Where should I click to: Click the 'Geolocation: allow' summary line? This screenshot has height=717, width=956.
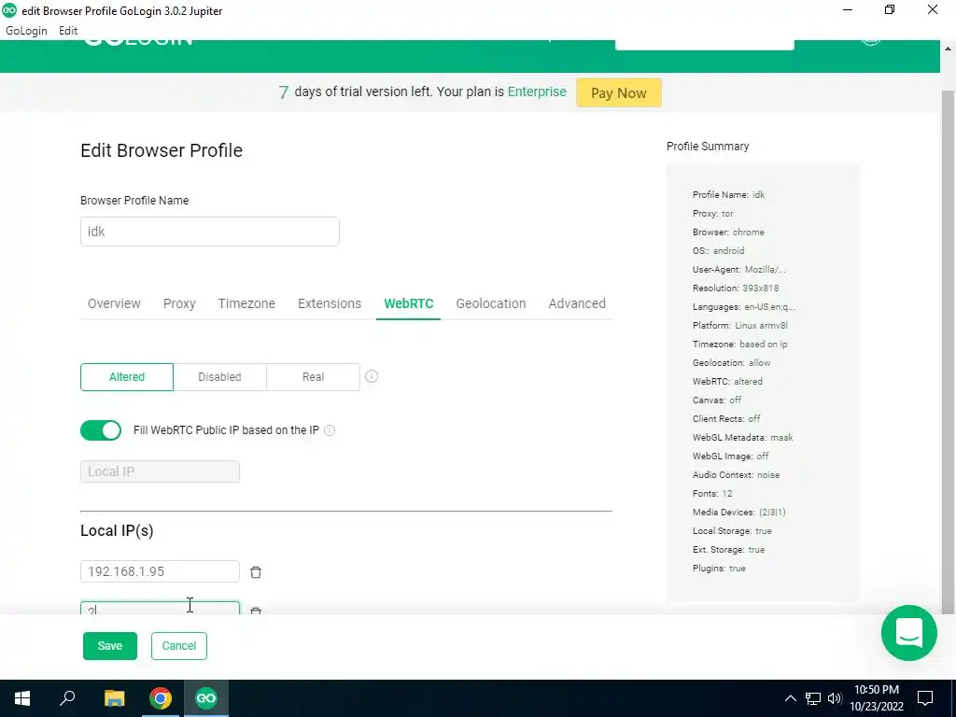point(732,363)
